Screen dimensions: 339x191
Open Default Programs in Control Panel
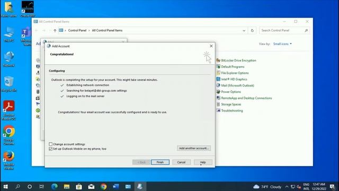tap(233, 67)
